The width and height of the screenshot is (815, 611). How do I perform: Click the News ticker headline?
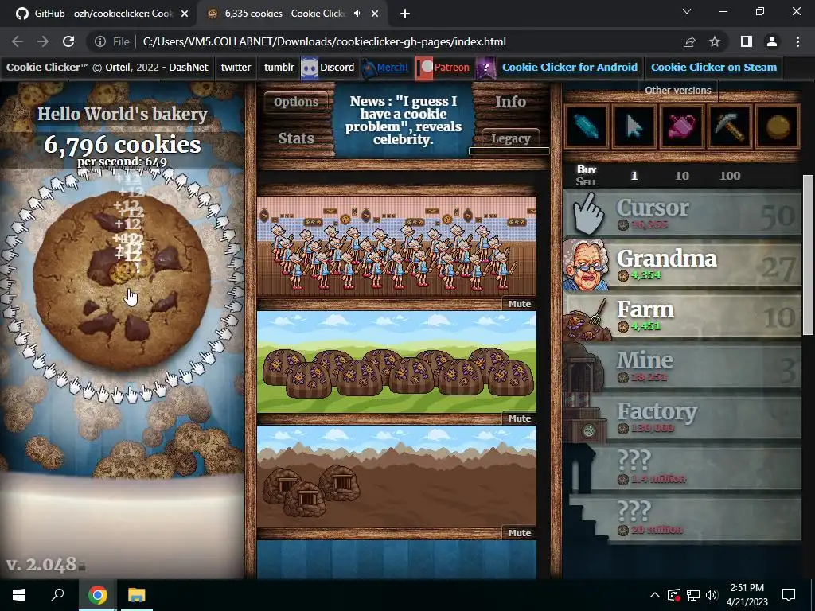[404, 120]
